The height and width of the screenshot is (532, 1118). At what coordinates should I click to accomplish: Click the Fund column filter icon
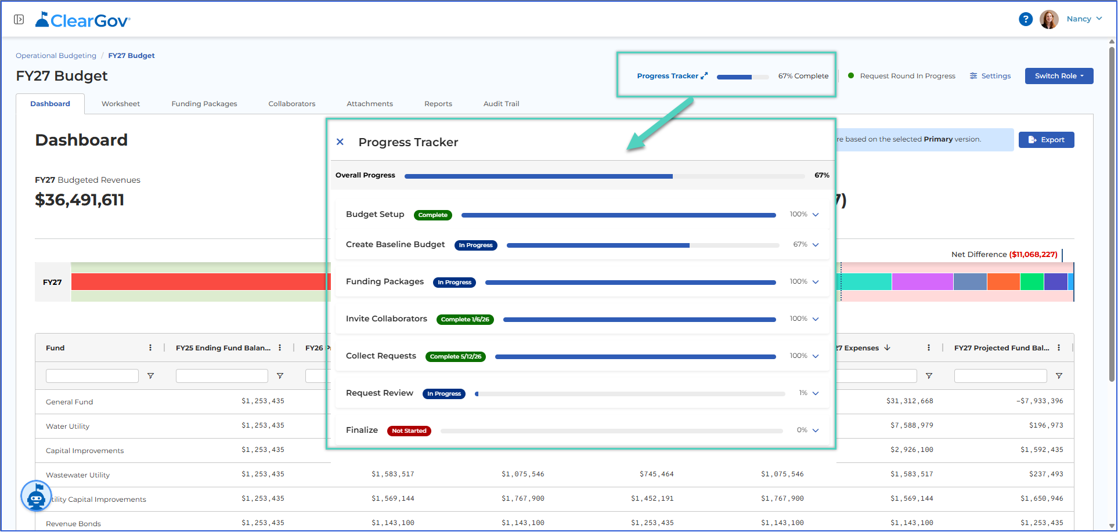(x=150, y=376)
